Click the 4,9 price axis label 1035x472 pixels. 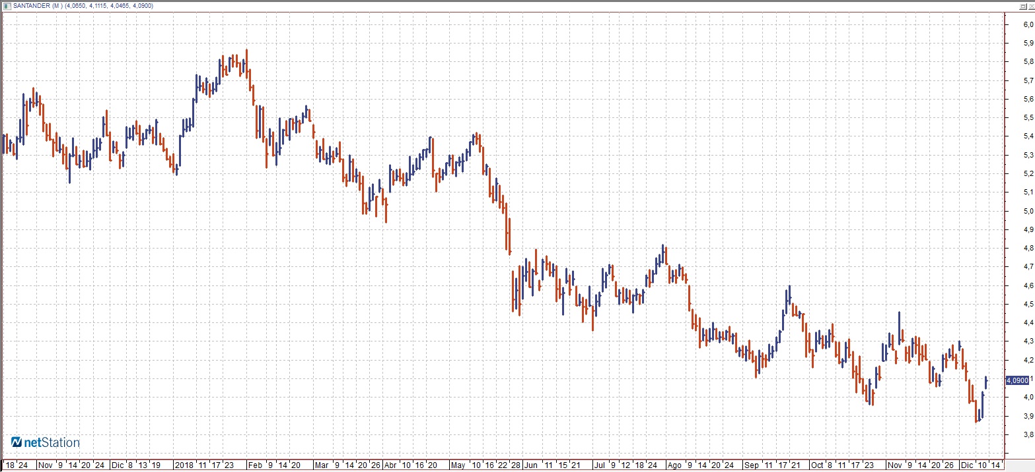coord(1028,230)
